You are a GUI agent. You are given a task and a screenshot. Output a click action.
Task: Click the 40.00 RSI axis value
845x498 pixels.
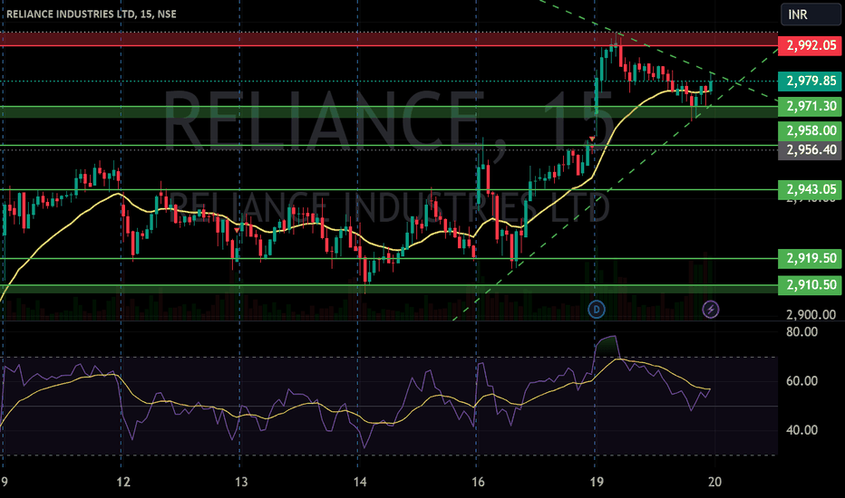tap(801, 430)
